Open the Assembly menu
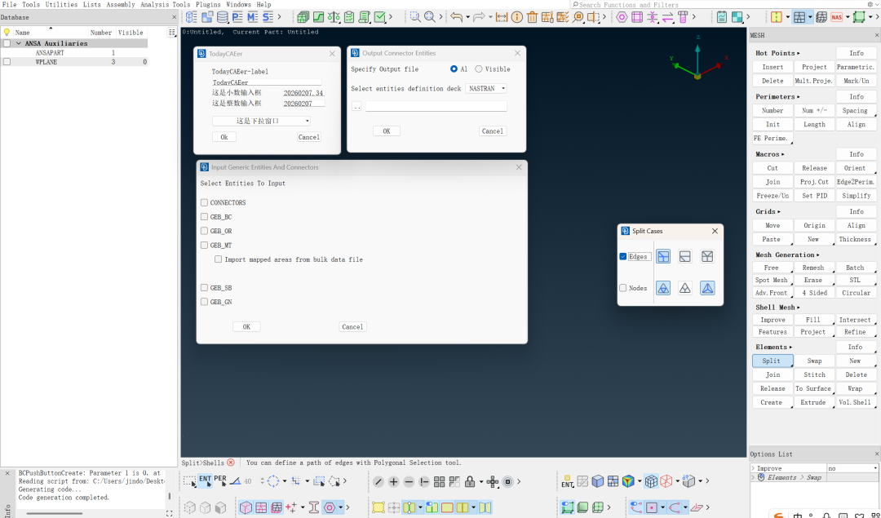 (121, 5)
